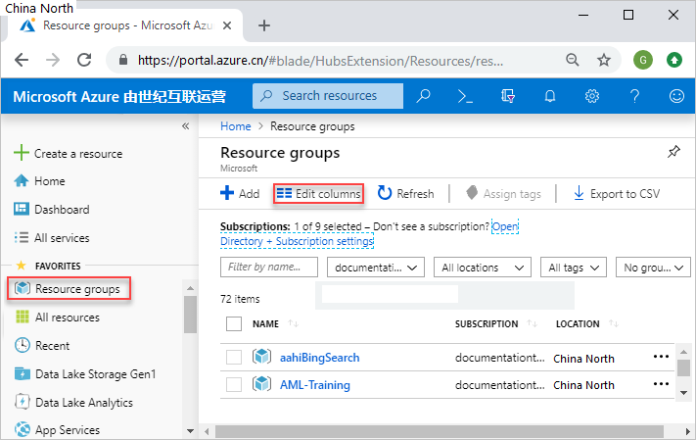Open more options for AML-Training row
696x440 pixels.
pyautogui.click(x=661, y=383)
